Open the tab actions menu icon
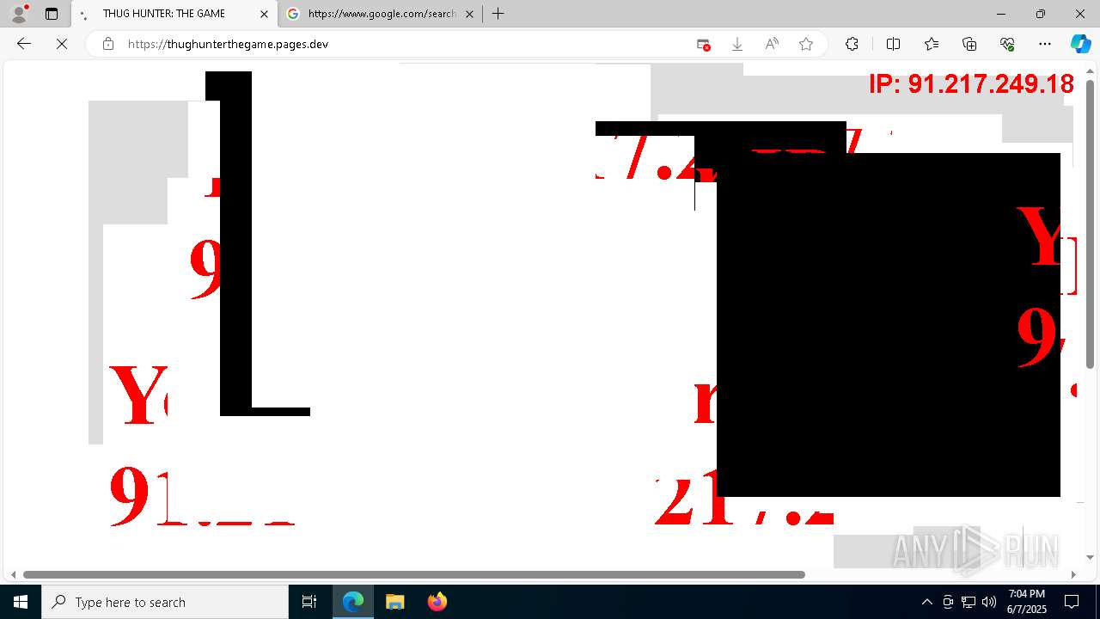Viewport: 1100px width, 619px height. 52,14
